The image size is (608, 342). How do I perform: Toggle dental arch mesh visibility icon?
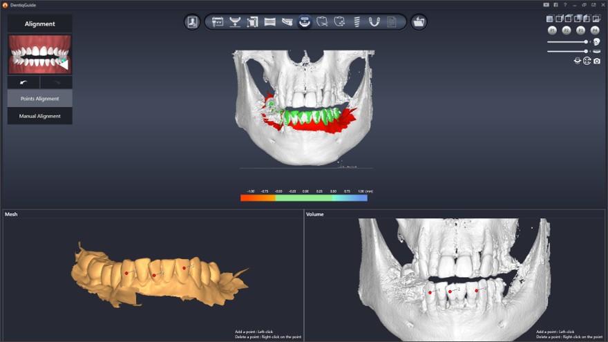click(596, 51)
